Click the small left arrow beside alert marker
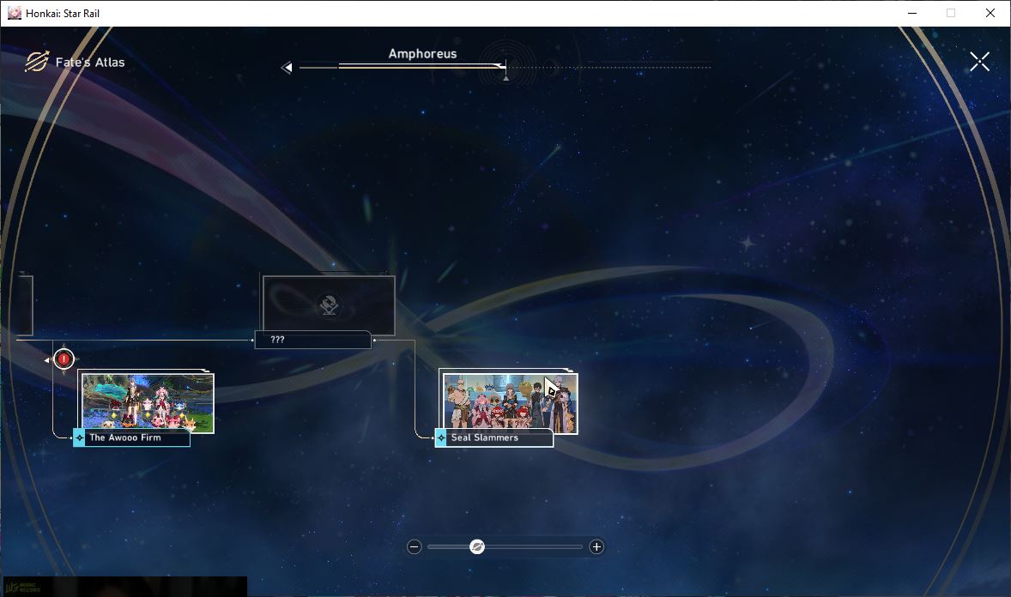Image resolution: width=1011 pixels, height=597 pixels. point(46,359)
